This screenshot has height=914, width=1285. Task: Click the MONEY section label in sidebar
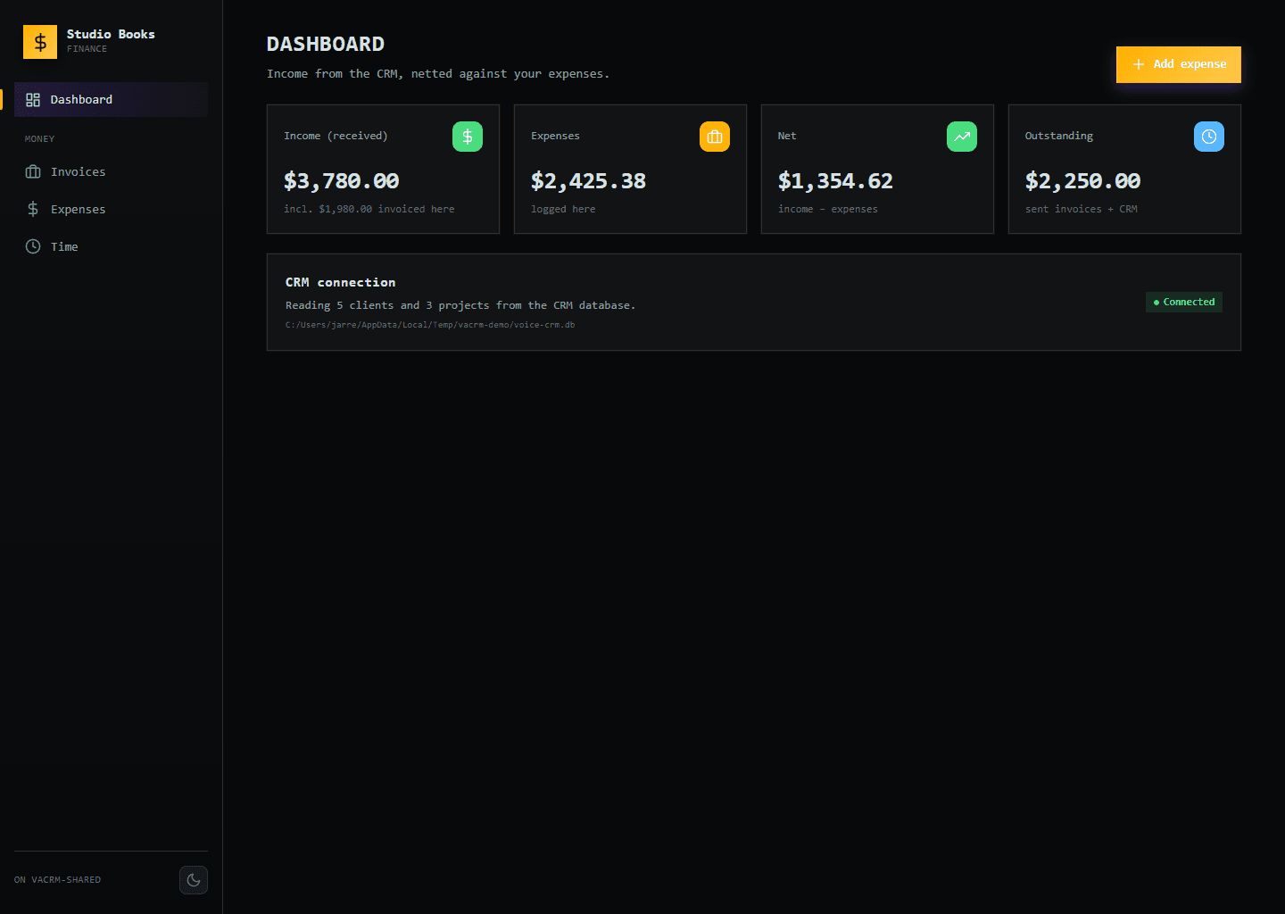(x=40, y=139)
